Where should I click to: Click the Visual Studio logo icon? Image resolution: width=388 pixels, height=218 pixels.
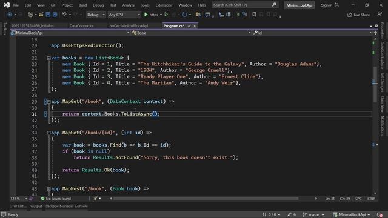7,5
